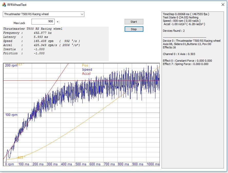The height and width of the screenshot is (173, 228).
Task: Click the Pos legend label in graph
Action: (x=85, y=66)
